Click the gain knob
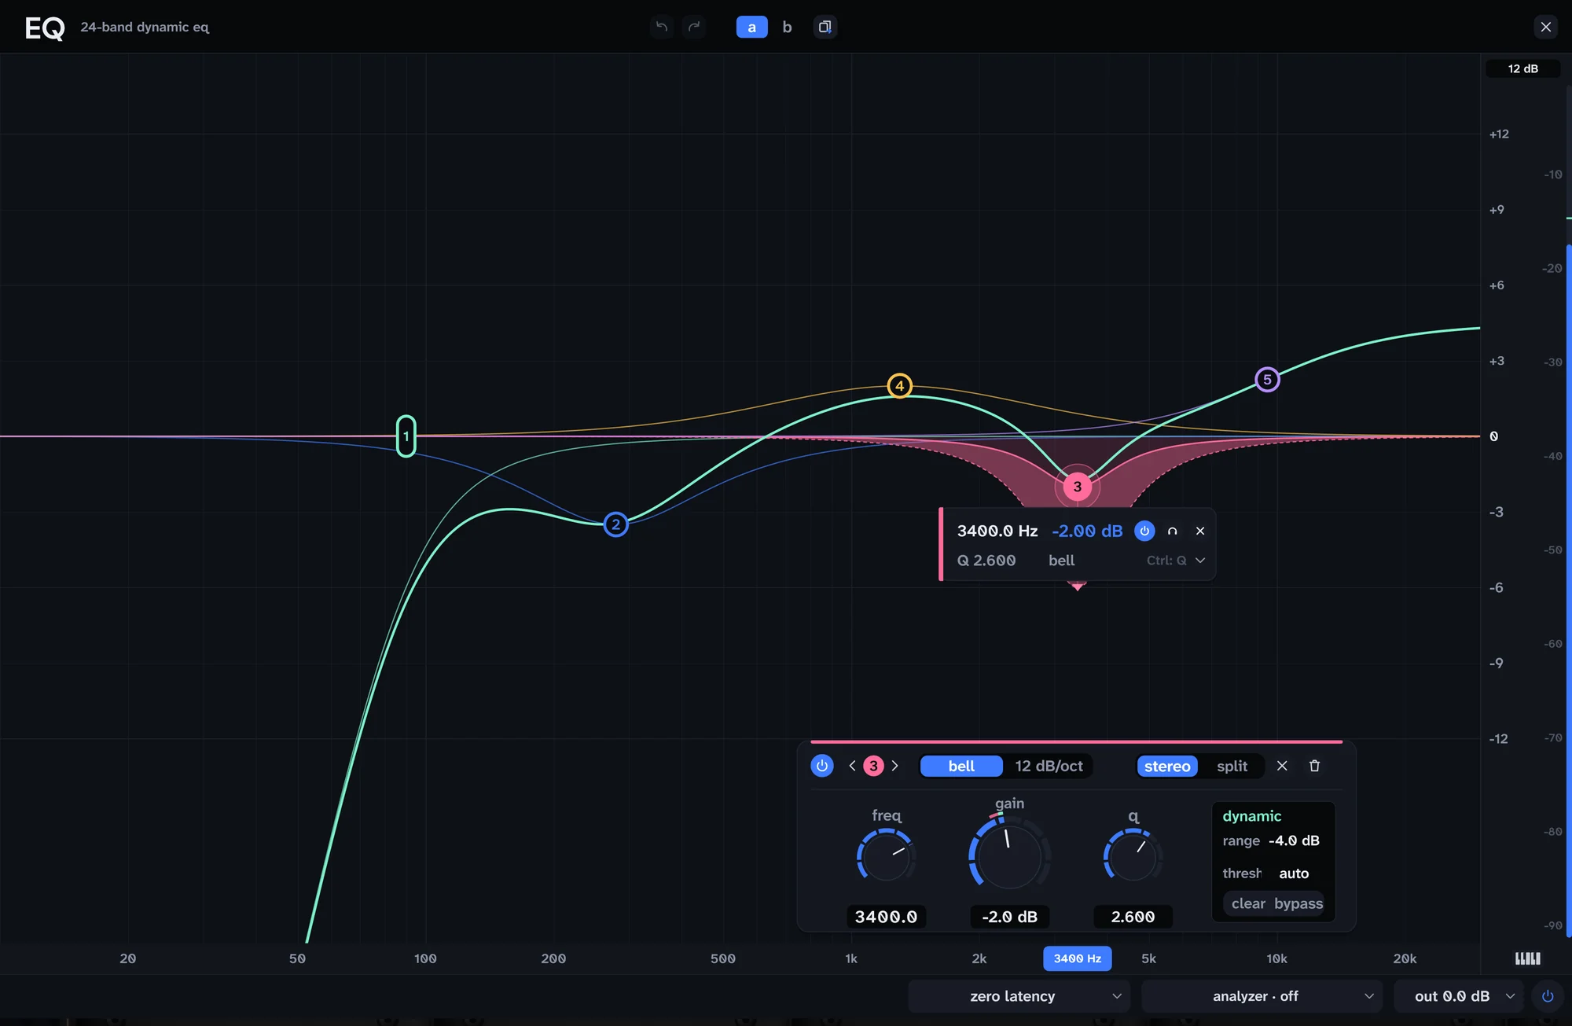Viewport: 1572px width, 1026px height. (1009, 855)
